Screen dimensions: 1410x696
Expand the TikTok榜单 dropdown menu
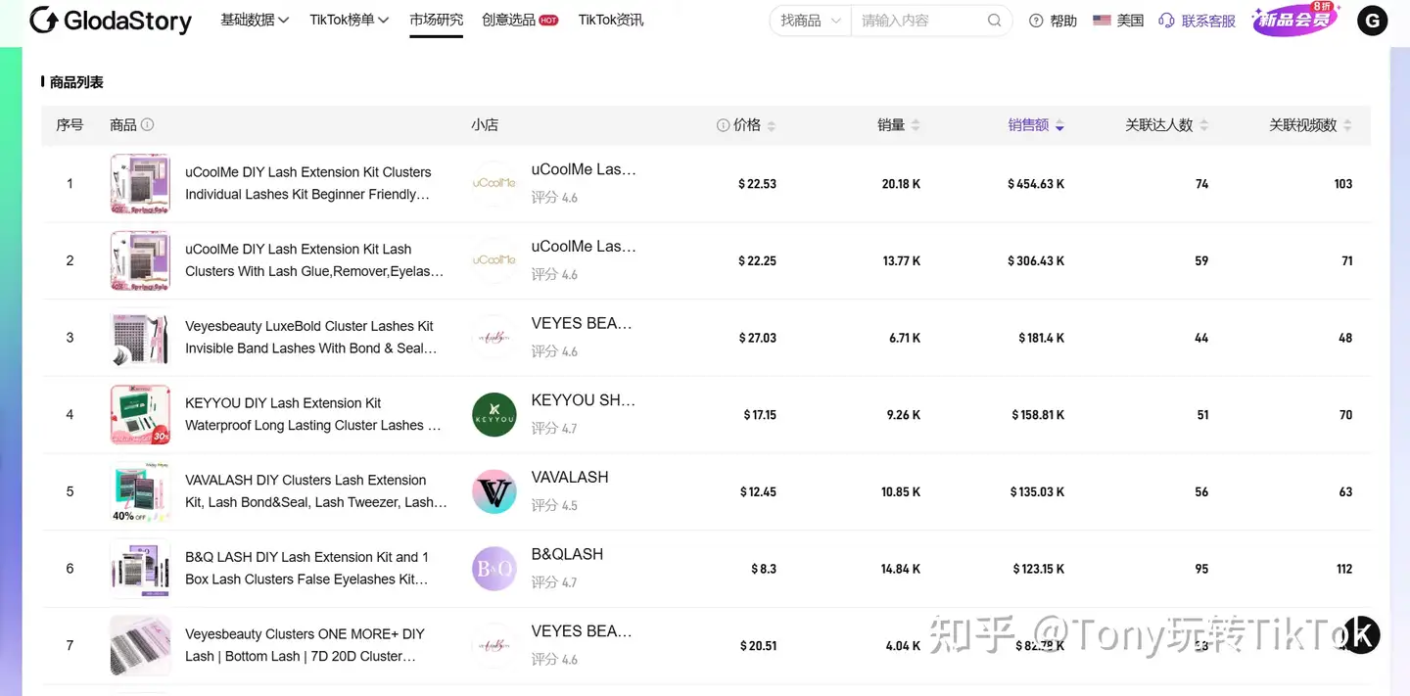(350, 20)
